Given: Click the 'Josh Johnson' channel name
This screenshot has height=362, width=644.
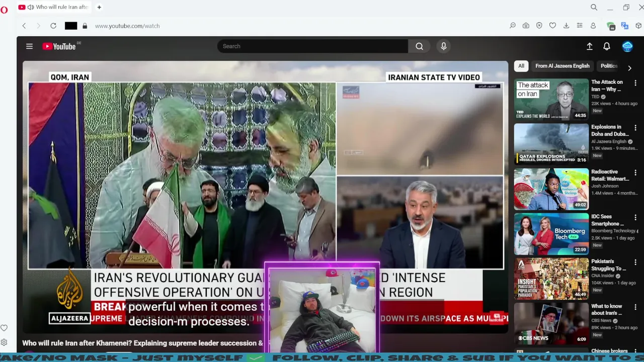Looking at the screenshot, I should tap(605, 186).
